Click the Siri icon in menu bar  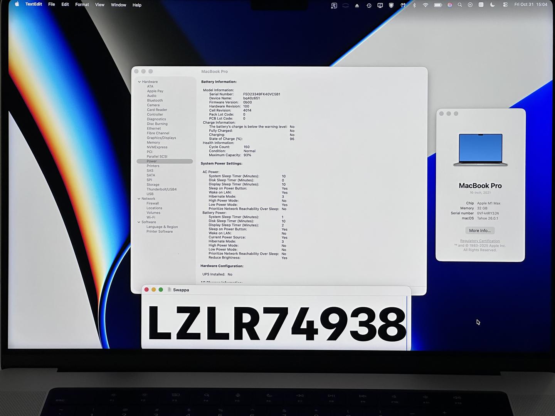449,5
